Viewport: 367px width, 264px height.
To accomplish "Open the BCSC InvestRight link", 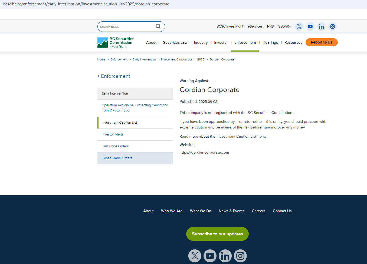I will coord(230,26).
